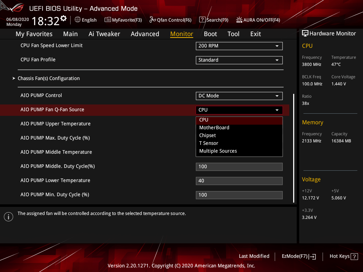Click memory capacity 16384 MB value

(x=341, y=141)
